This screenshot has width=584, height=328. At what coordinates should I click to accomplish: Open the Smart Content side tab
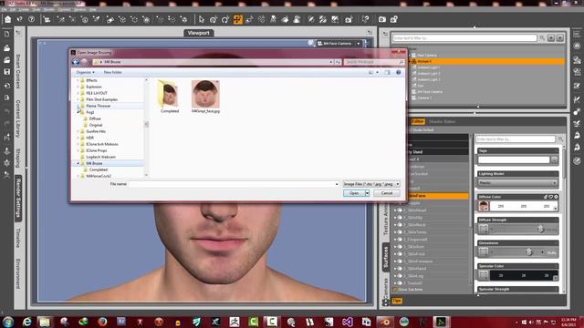click(18, 71)
